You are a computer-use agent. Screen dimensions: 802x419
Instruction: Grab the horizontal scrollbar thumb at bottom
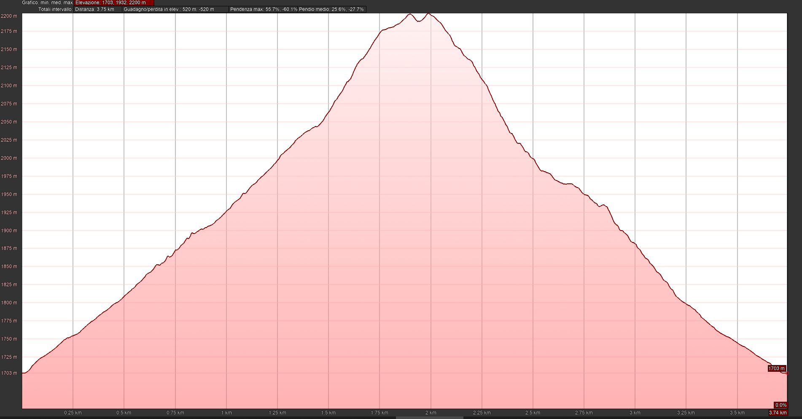tap(429, 417)
